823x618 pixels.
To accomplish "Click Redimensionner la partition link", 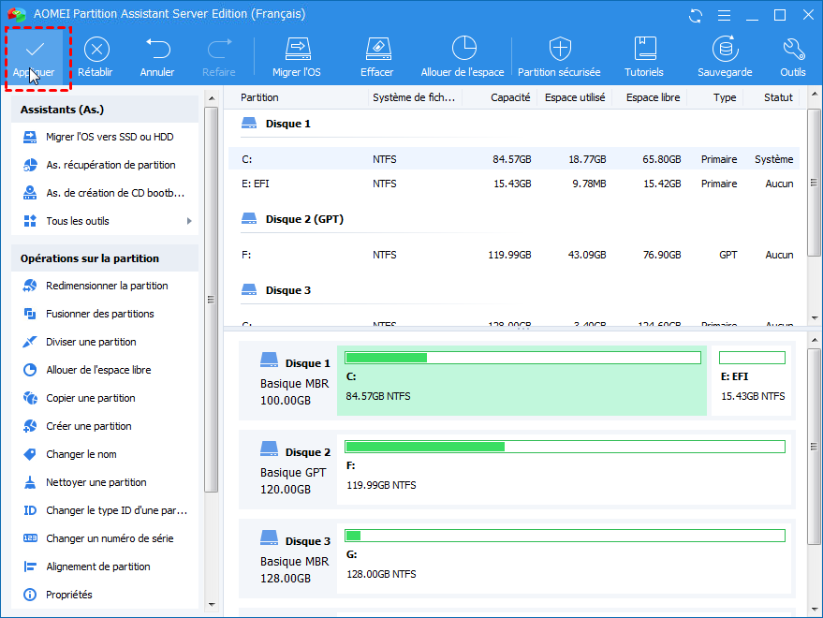I will pos(107,286).
